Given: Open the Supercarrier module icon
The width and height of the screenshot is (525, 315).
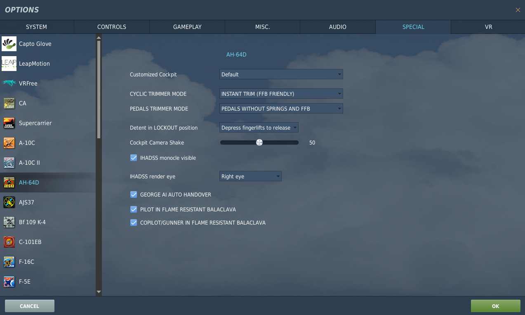Looking at the screenshot, I should pos(9,123).
